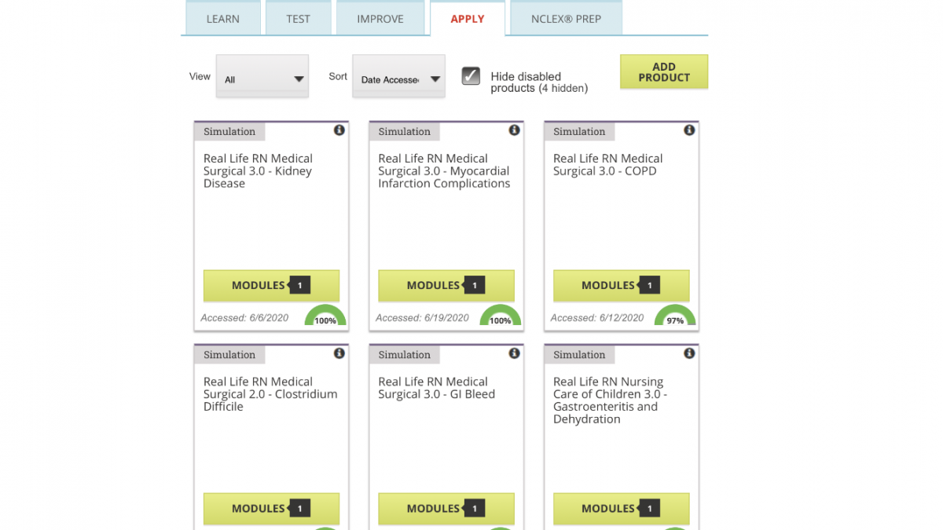The width and height of the screenshot is (943, 530).
Task: Click the Kidney Disease simulation title
Action: (259, 171)
